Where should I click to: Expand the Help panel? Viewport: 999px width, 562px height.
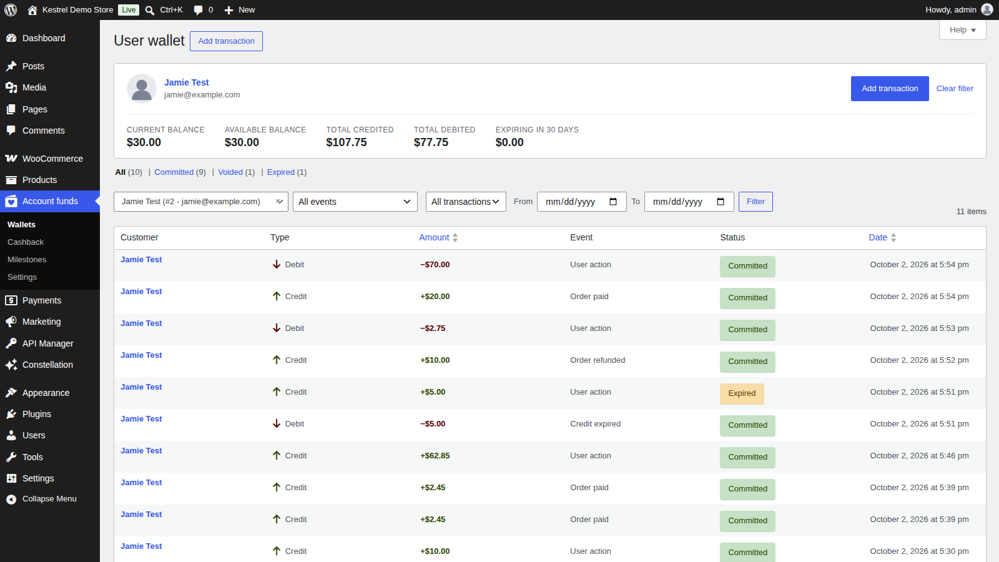point(962,30)
